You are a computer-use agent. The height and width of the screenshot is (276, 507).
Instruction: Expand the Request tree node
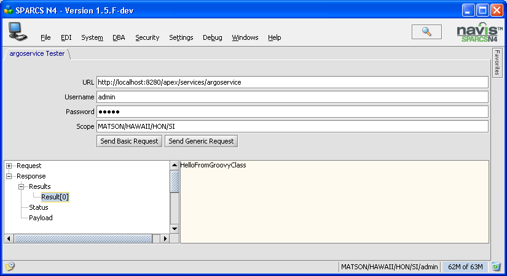9,166
